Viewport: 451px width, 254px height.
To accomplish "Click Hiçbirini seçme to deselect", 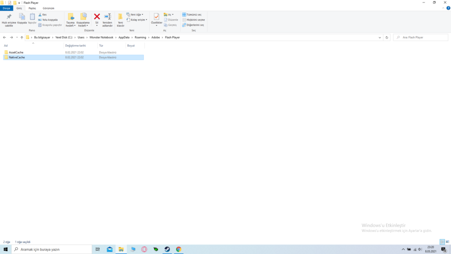I will (193, 20).
